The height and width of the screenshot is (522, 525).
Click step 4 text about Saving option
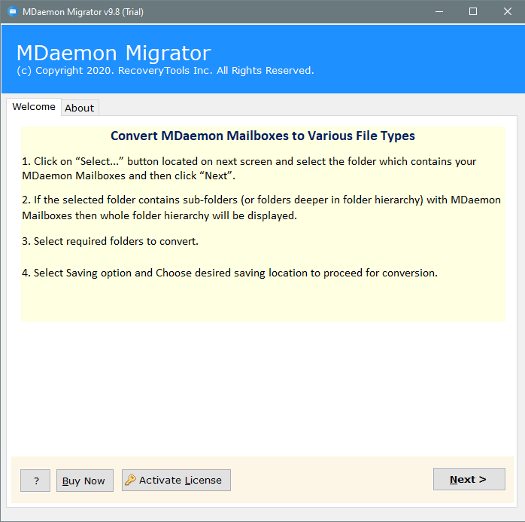coord(229,273)
